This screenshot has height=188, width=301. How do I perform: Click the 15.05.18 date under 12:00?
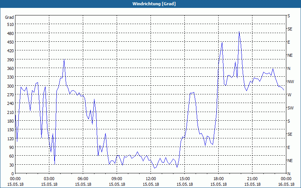(151, 184)
